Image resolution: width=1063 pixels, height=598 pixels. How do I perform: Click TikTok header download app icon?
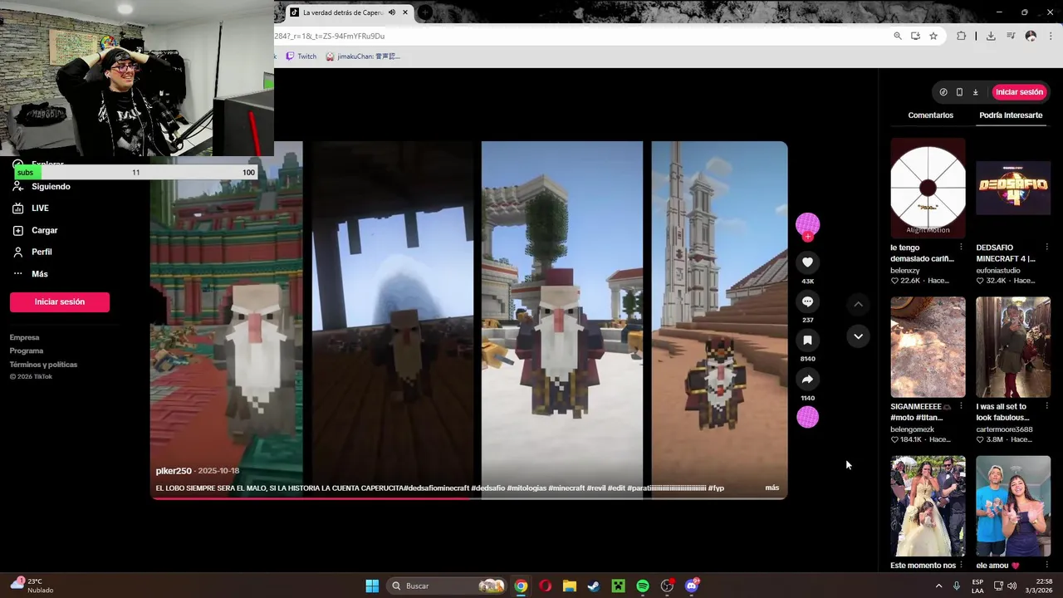(x=975, y=92)
